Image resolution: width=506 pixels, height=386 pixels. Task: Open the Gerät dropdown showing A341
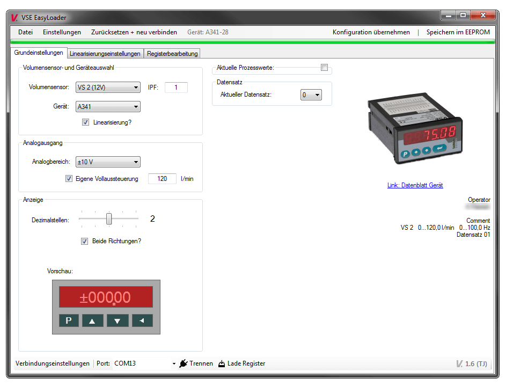tap(108, 106)
